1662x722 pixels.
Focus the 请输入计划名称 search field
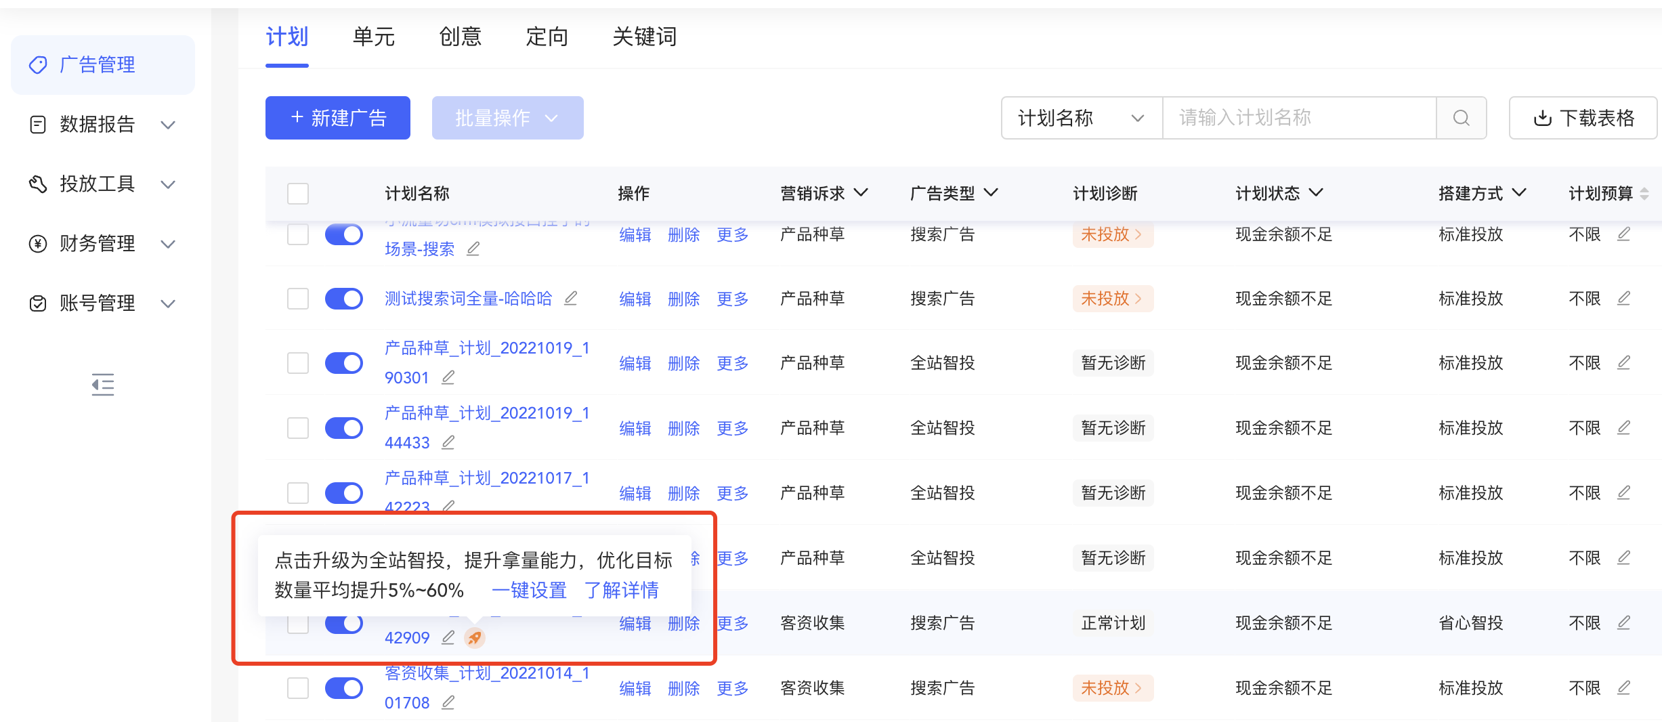[1300, 118]
